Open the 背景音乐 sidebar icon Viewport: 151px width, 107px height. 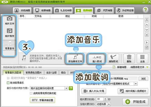coord(9,43)
